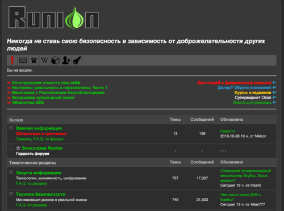Screen dimensions: 284x211
Task: Open the Супермаркет Ozon link
Action: click(253, 98)
